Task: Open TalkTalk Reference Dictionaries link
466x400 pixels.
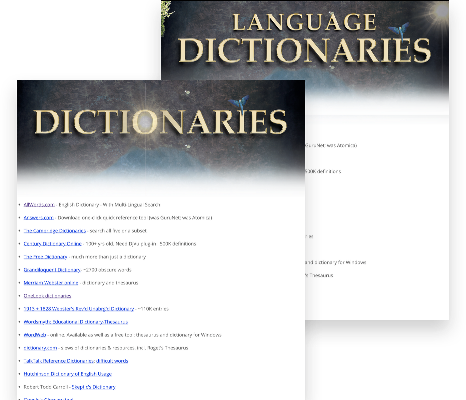Action: click(58, 361)
